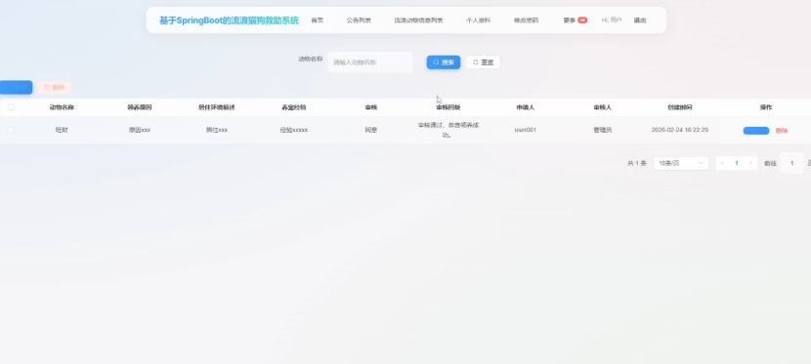This screenshot has height=364, width=811.
Task: Click the 退出 logout link
Action: [640, 20]
